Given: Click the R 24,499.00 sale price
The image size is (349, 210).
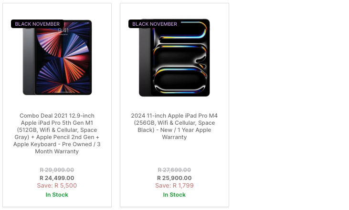Looking at the screenshot, I should point(57,178).
